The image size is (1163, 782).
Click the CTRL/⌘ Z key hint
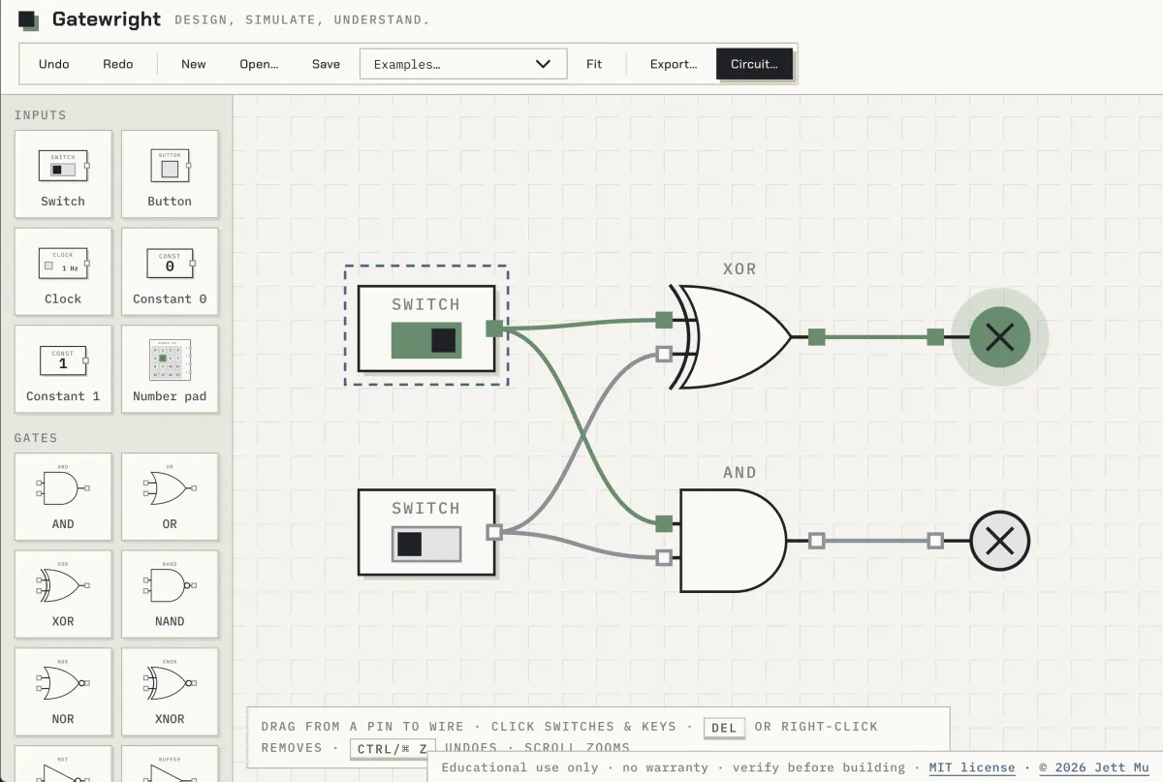click(393, 749)
